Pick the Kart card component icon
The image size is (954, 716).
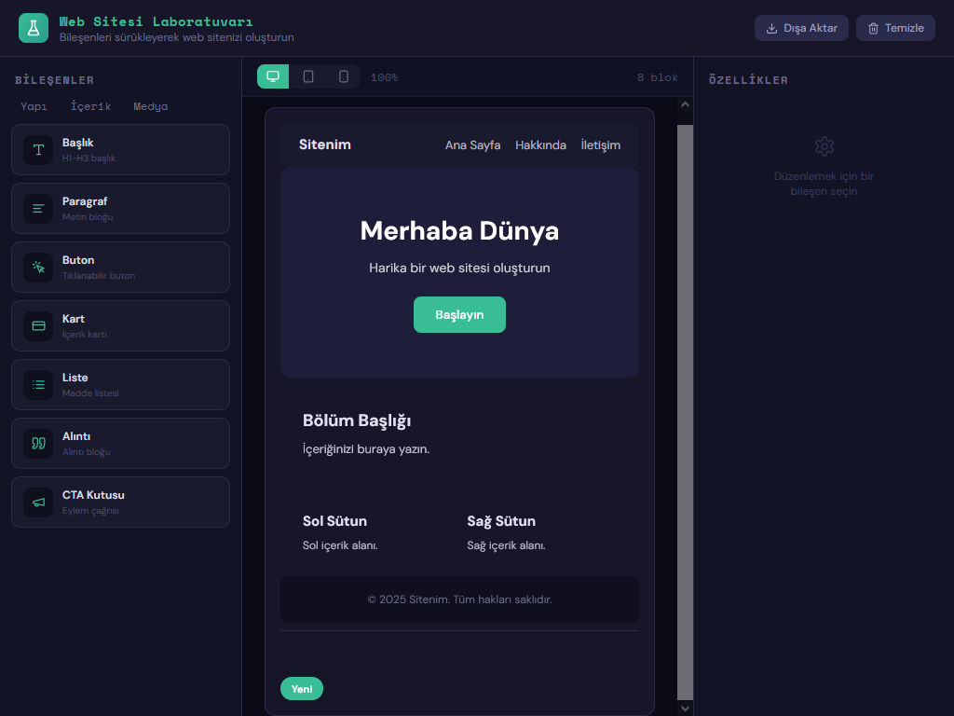click(38, 326)
